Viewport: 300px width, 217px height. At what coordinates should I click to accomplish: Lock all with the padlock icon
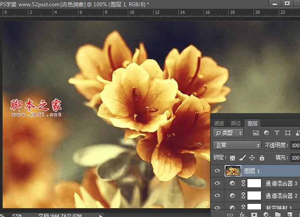(x=262, y=158)
